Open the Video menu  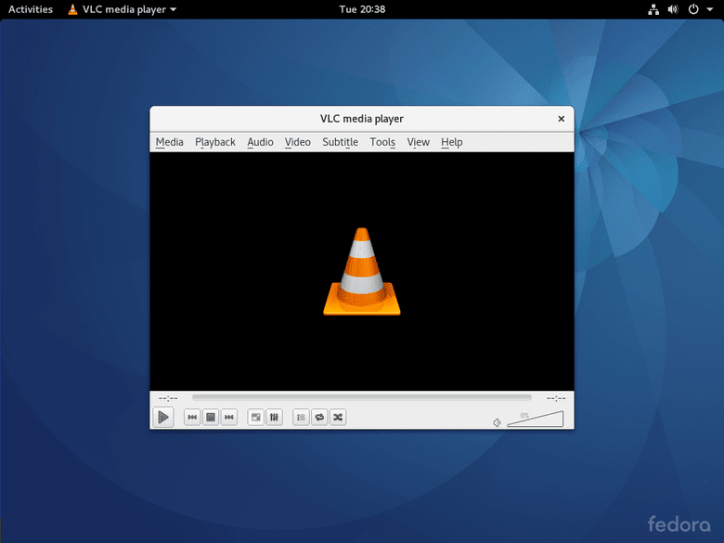click(297, 142)
